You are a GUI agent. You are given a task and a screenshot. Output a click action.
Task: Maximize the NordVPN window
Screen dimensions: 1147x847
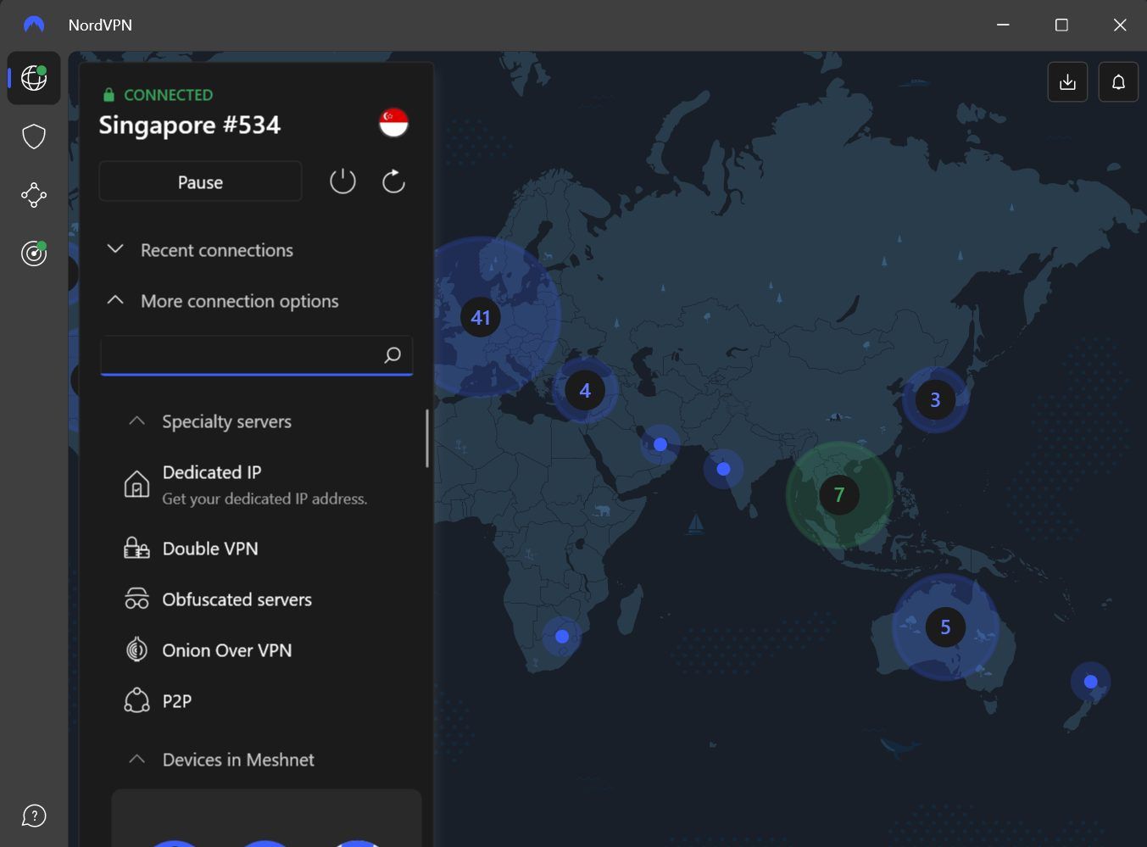click(x=1061, y=25)
